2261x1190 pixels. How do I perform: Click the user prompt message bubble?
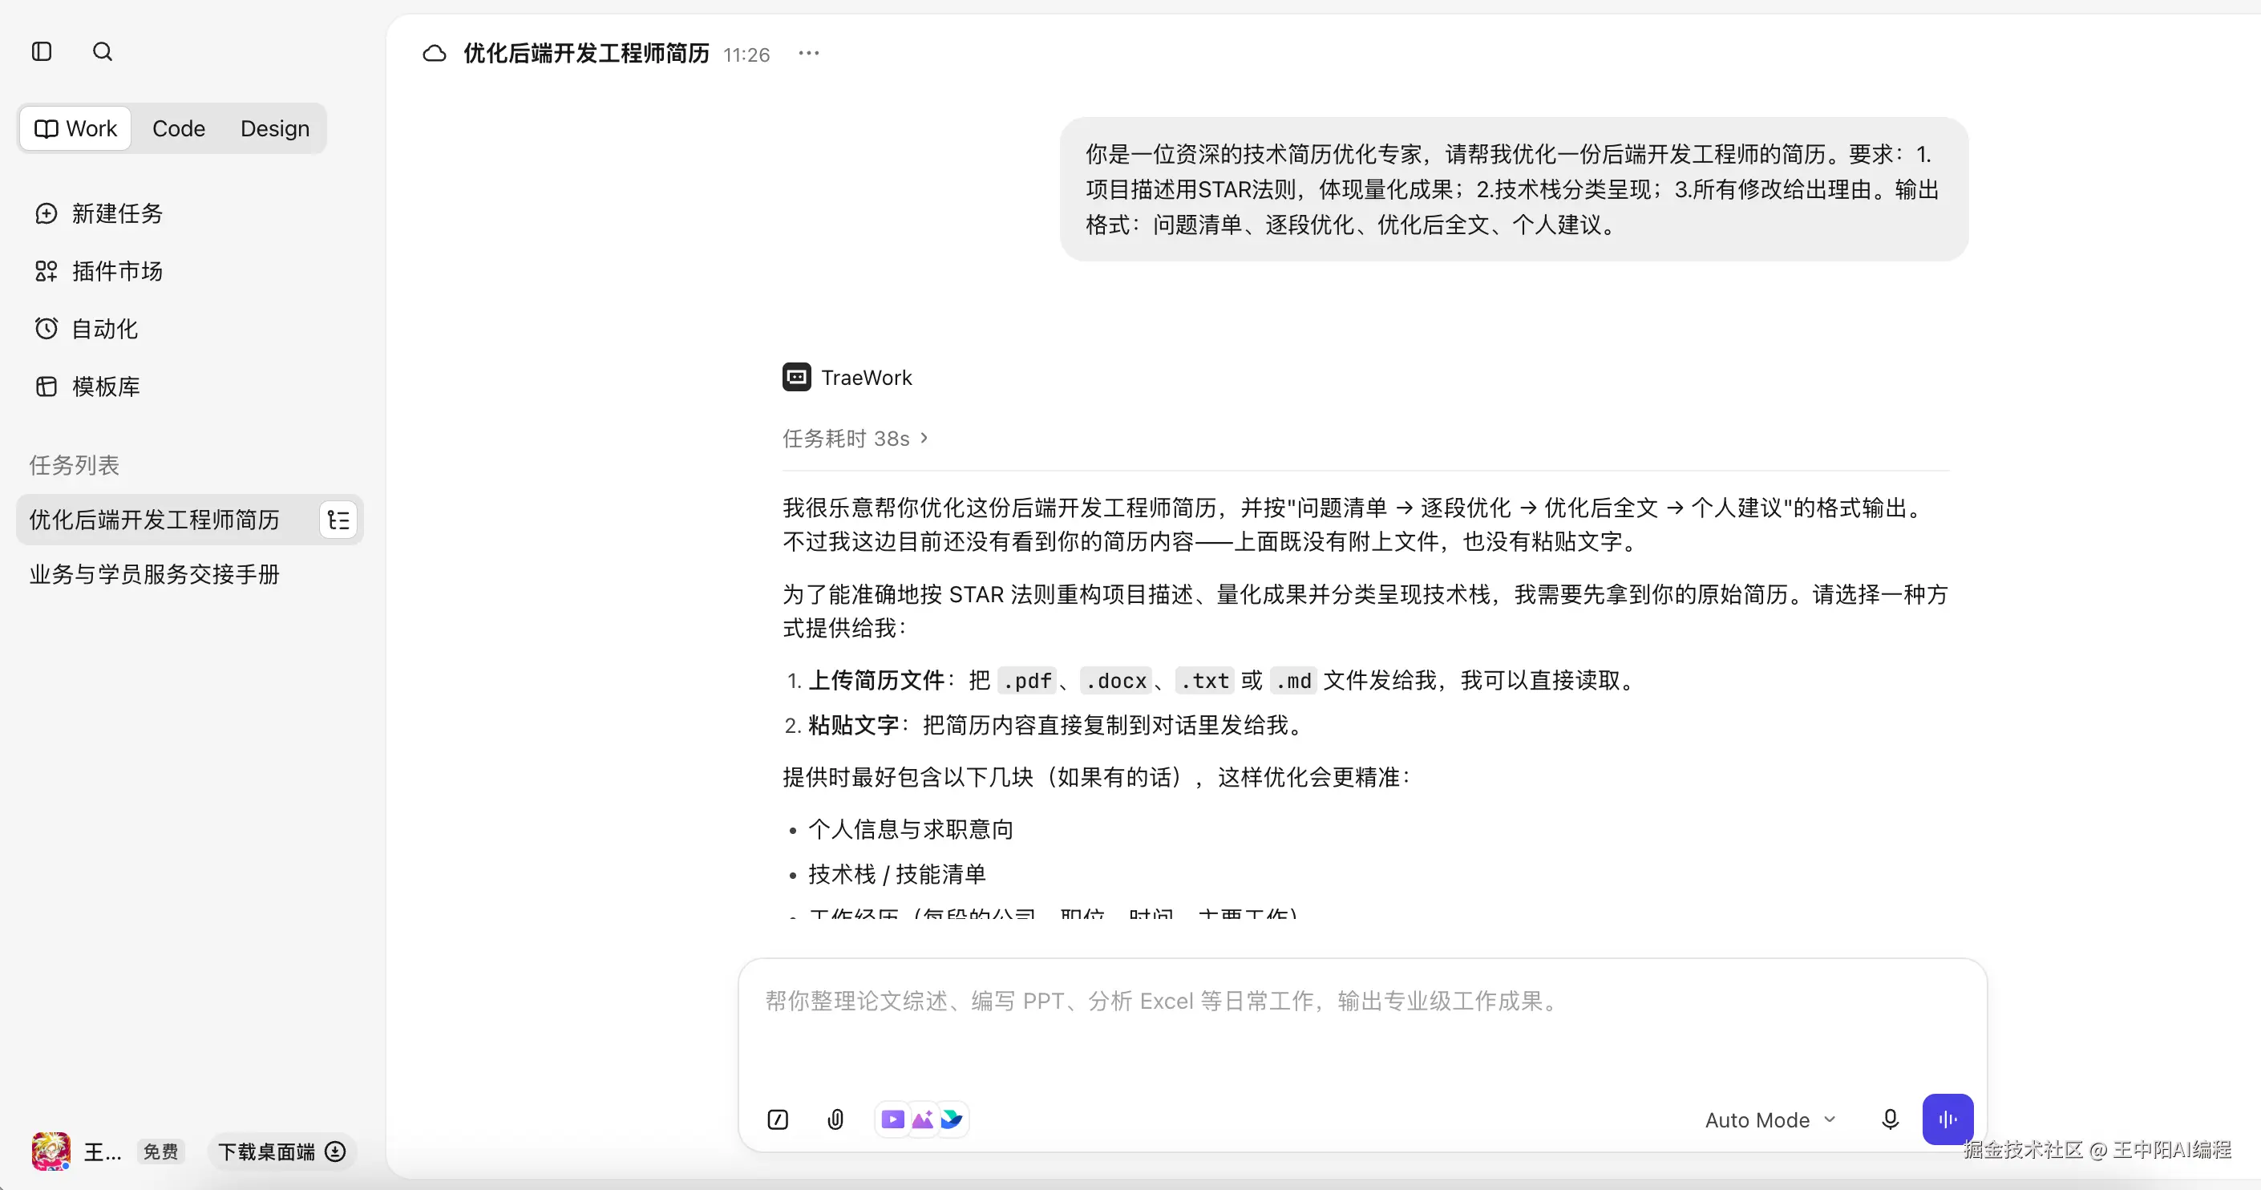click(1514, 189)
